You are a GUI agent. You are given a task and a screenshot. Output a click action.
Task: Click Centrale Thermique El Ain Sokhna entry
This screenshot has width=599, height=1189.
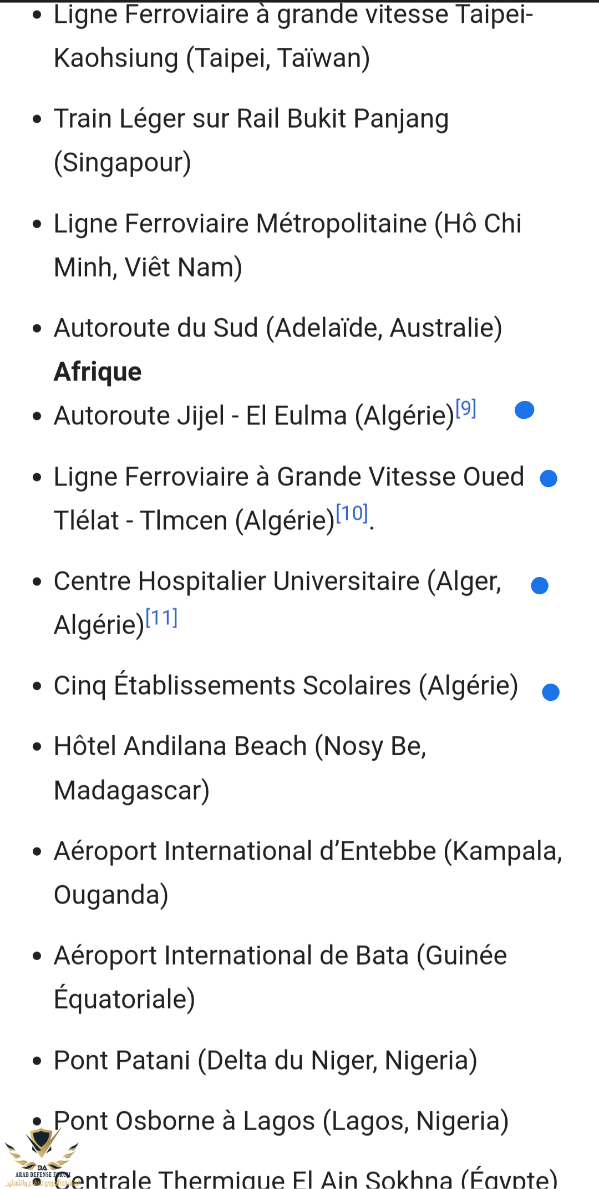point(306,1178)
